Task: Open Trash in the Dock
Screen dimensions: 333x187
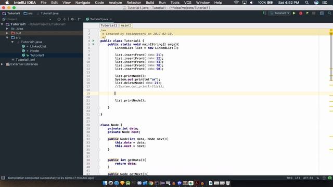Action: (x=228, y=183)
